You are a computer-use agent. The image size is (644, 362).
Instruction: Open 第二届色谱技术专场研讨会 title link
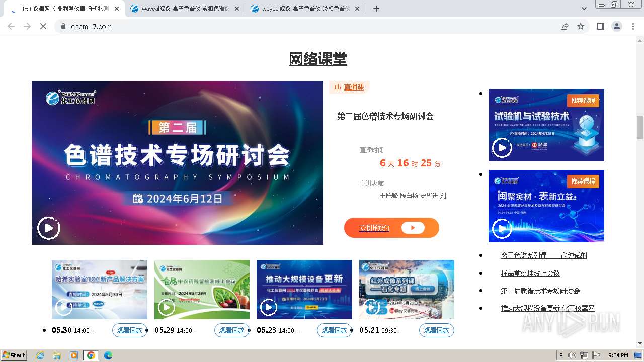[385, 116]
